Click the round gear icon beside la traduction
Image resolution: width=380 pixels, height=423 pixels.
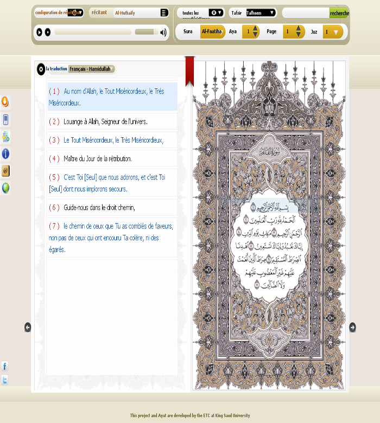click(x=41, y=69)
